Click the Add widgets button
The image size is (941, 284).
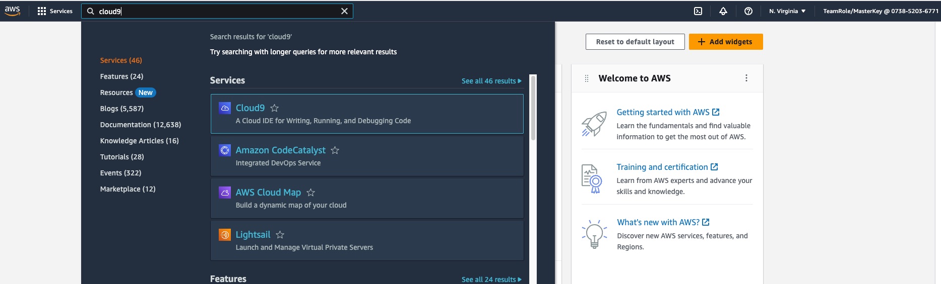pos(726,42)
